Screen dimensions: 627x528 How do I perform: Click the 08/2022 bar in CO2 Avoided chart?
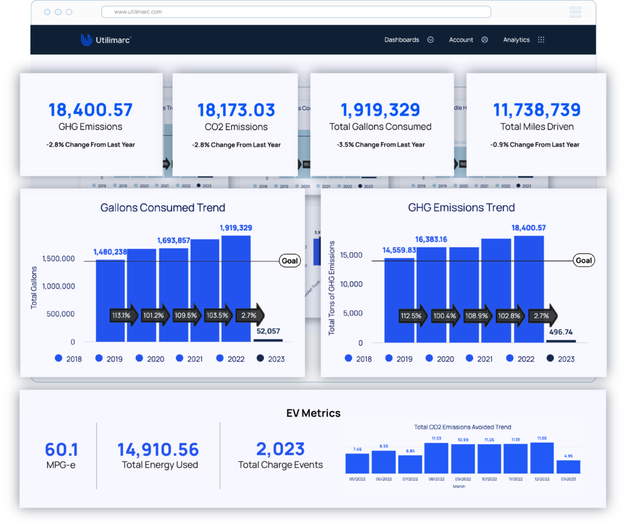436,458
